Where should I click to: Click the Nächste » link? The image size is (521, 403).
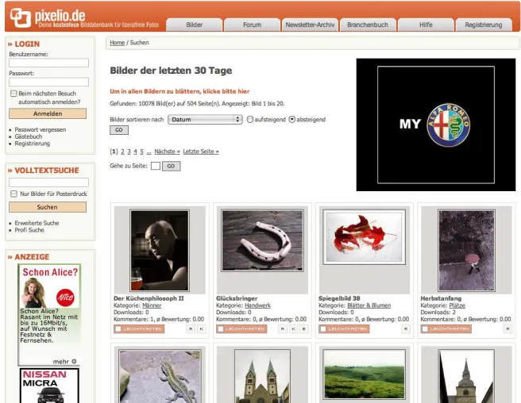pos(167,152)
